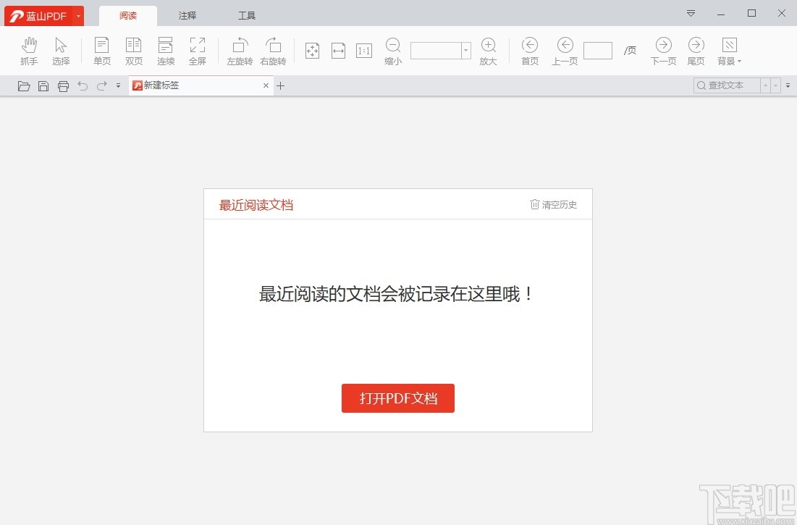
Task: Activate the 选择 selection tool
Action: tap(61, 49)
